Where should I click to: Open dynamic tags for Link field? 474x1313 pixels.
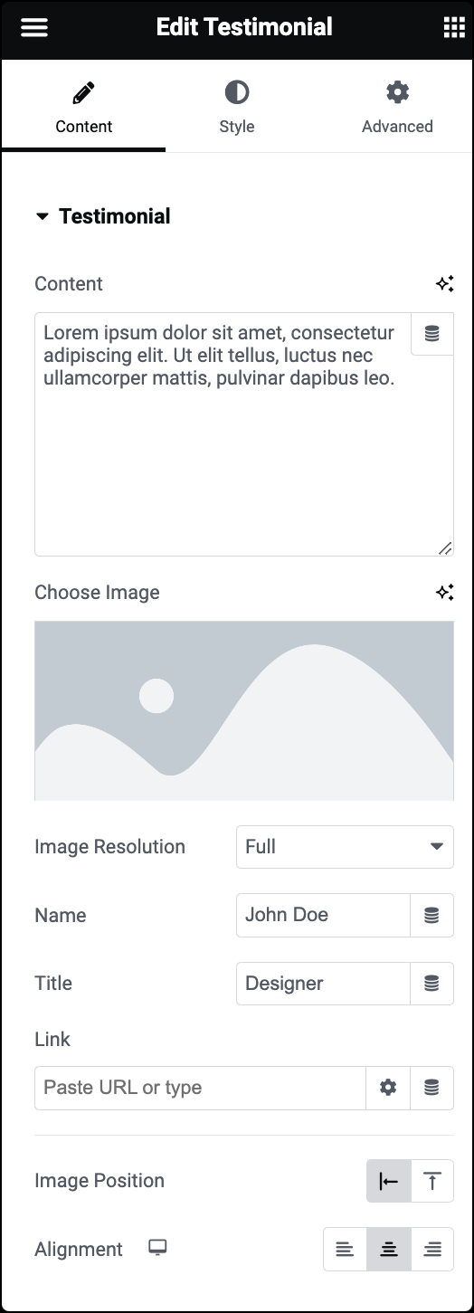[x=432, y=1088]
